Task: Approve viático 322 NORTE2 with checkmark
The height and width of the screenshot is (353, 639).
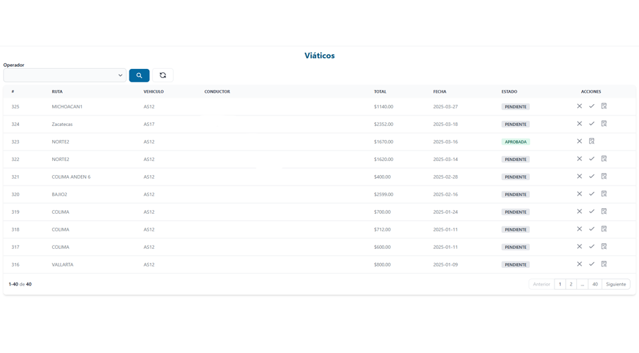Action: click(592, 159)
